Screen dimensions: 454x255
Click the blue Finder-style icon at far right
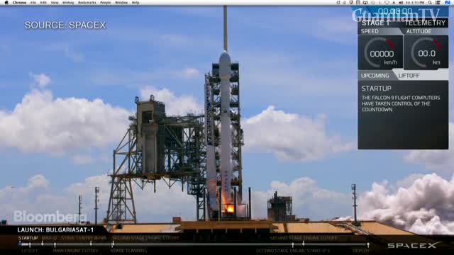pyautogui.click(x=448, y=2)
